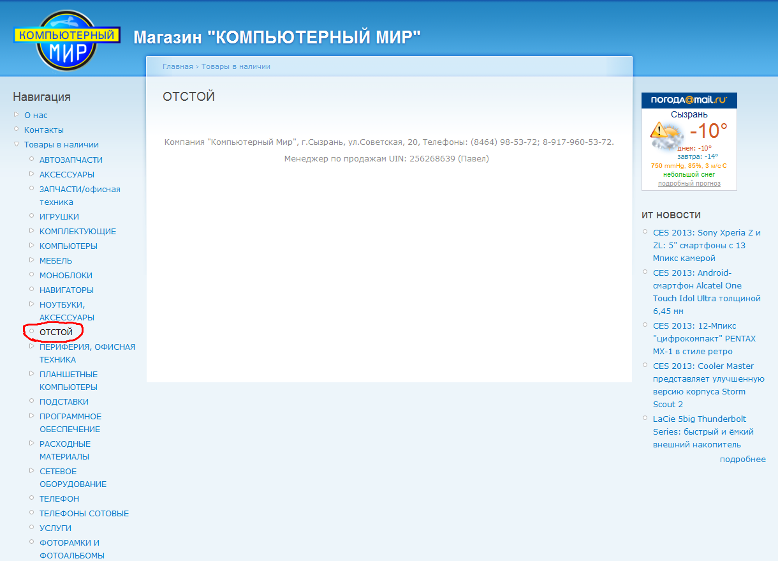Open the МЕБЕЛЬ category link
The height and width of the screenshot is (561, 778).
click(56, 261)
